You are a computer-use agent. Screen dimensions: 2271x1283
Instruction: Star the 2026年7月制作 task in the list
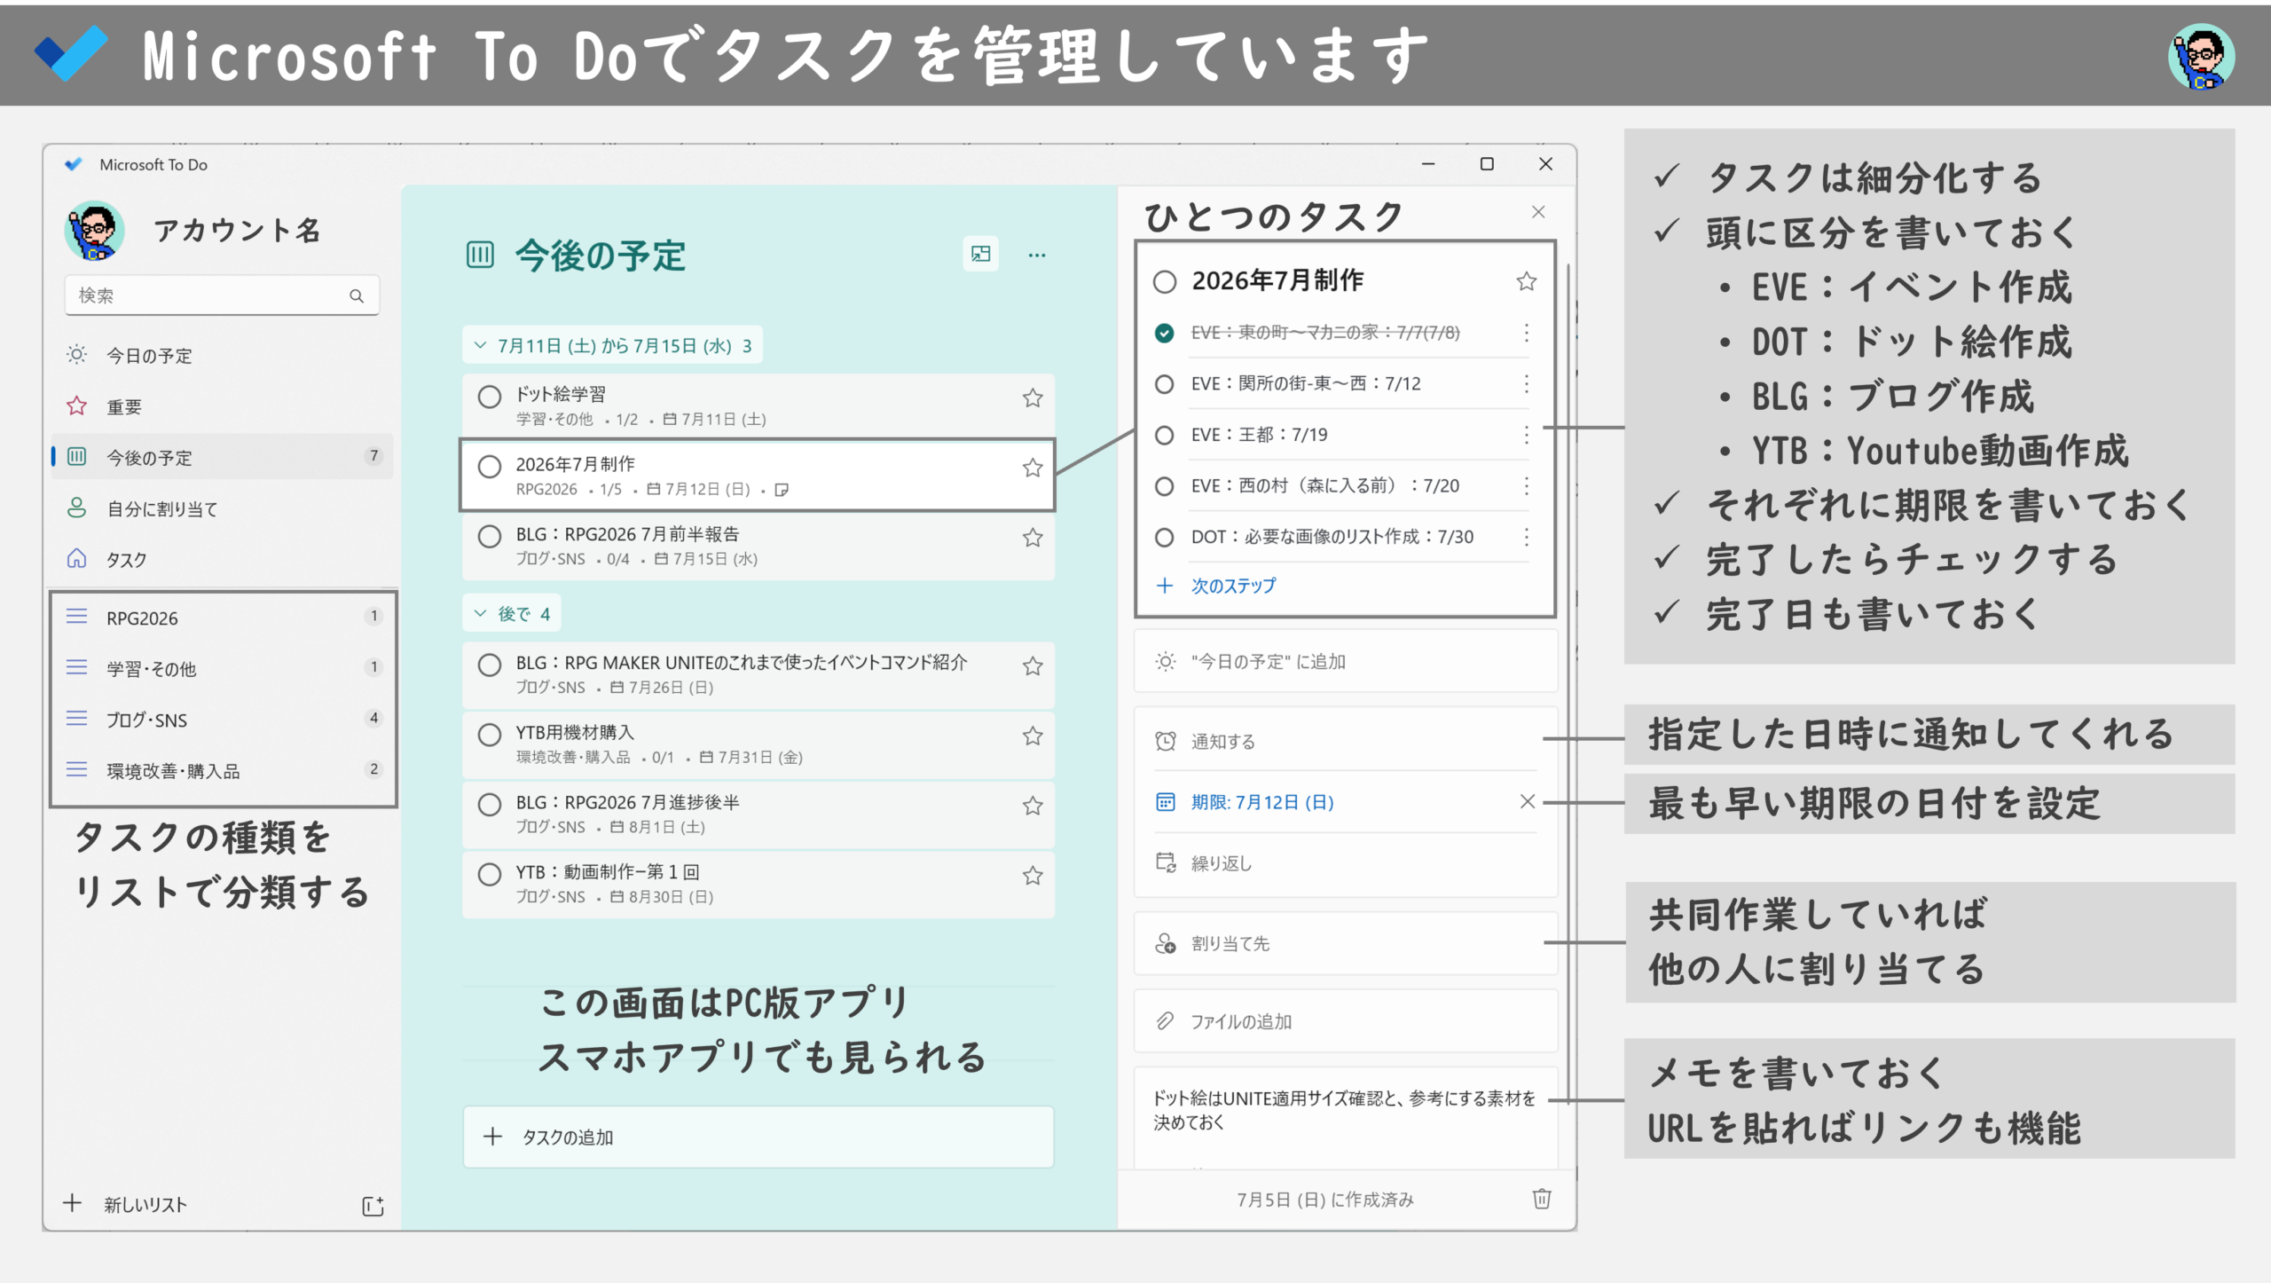1032,468
